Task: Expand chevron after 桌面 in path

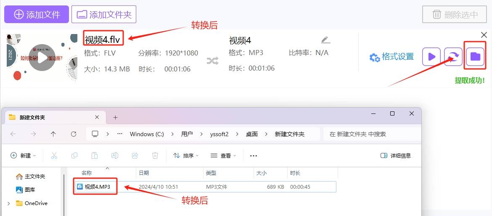Action: (x=267, y=134)
